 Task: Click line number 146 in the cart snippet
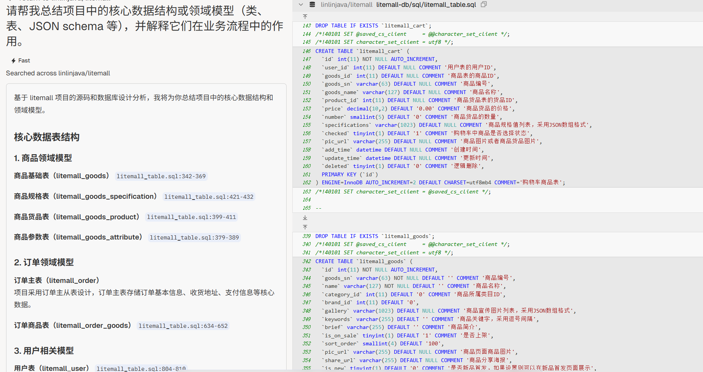306,51
